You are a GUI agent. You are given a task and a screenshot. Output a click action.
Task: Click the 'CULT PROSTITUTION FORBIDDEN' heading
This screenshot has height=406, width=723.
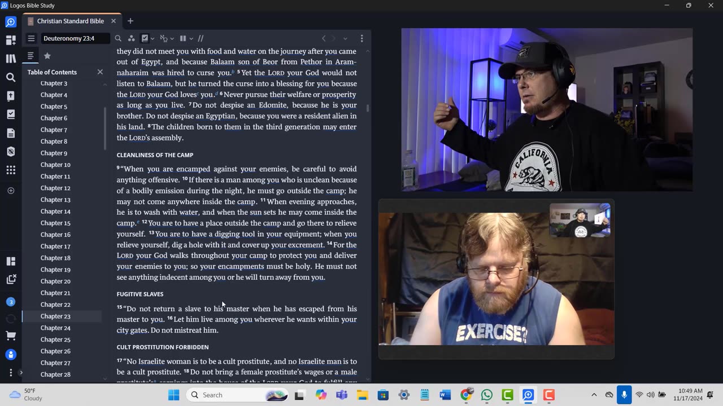click(x=163, y=347)
